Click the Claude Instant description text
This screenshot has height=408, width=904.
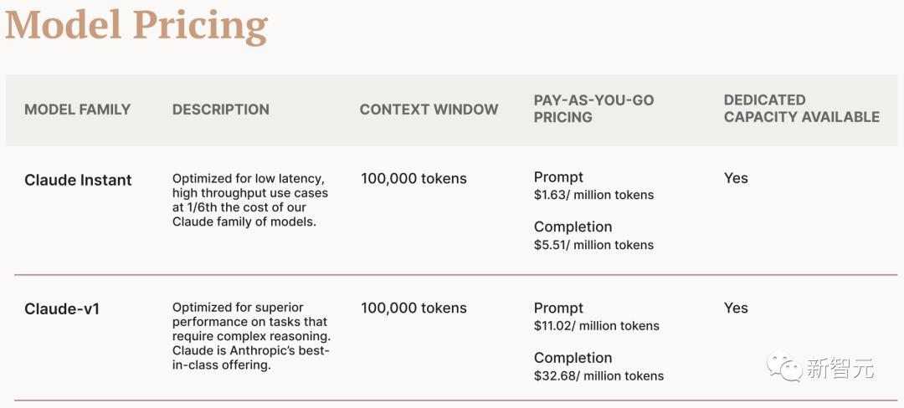pyautogui.click(x=250, y=201)
